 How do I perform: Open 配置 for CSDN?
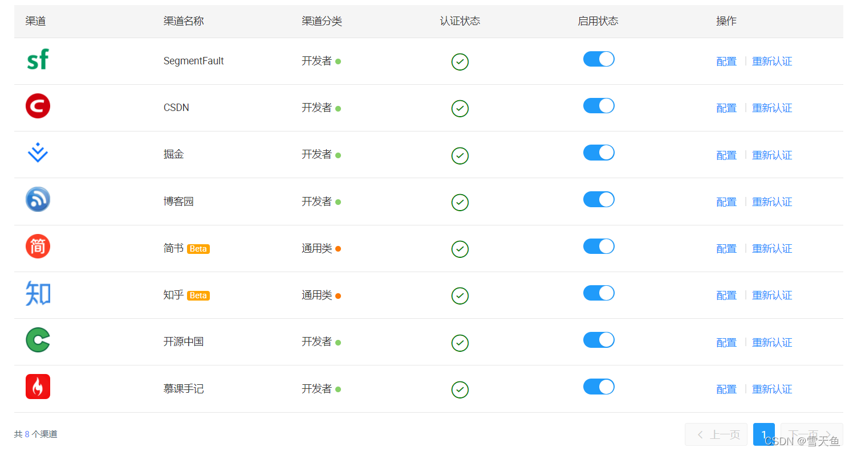[726, 108]
